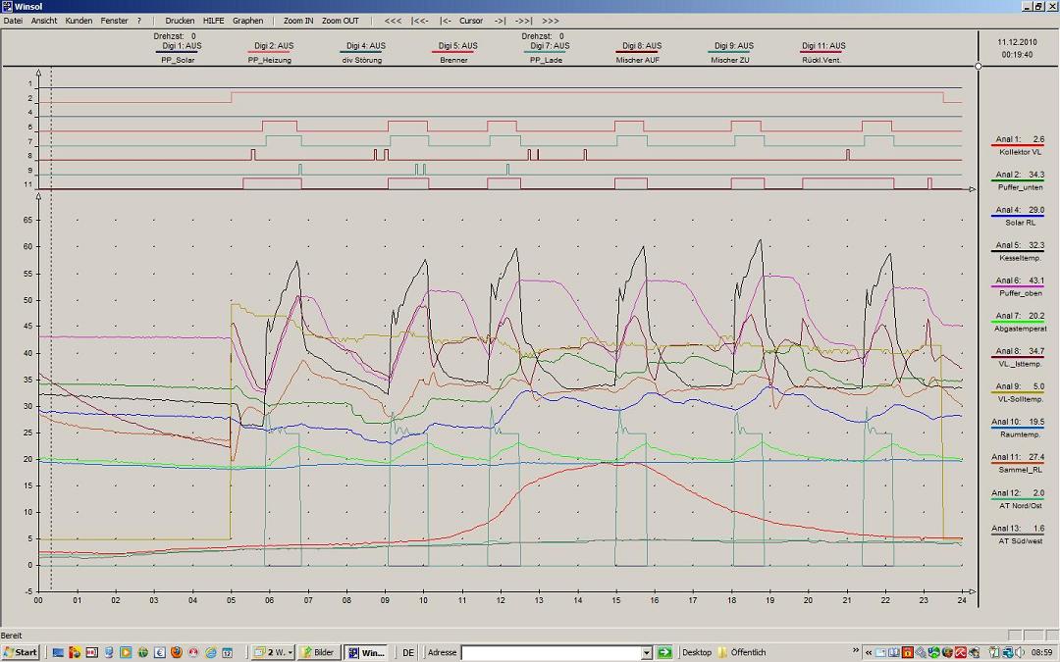Move cursor right with ->| button

tap(501, 21)
